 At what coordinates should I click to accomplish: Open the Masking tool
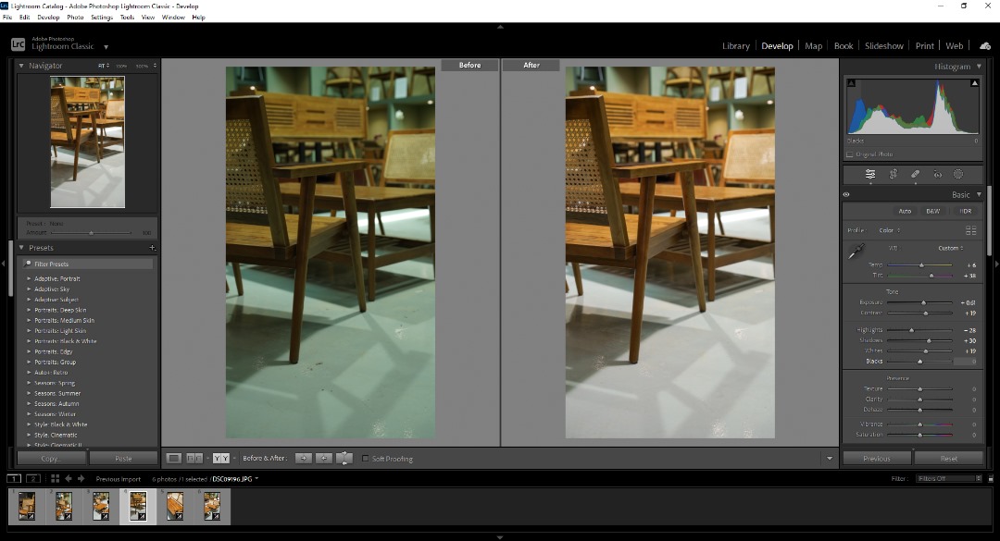coord(958,174)
